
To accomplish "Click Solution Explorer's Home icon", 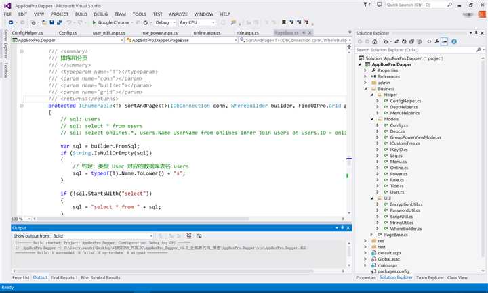I will pyautogui.click(x=375, y=41).
